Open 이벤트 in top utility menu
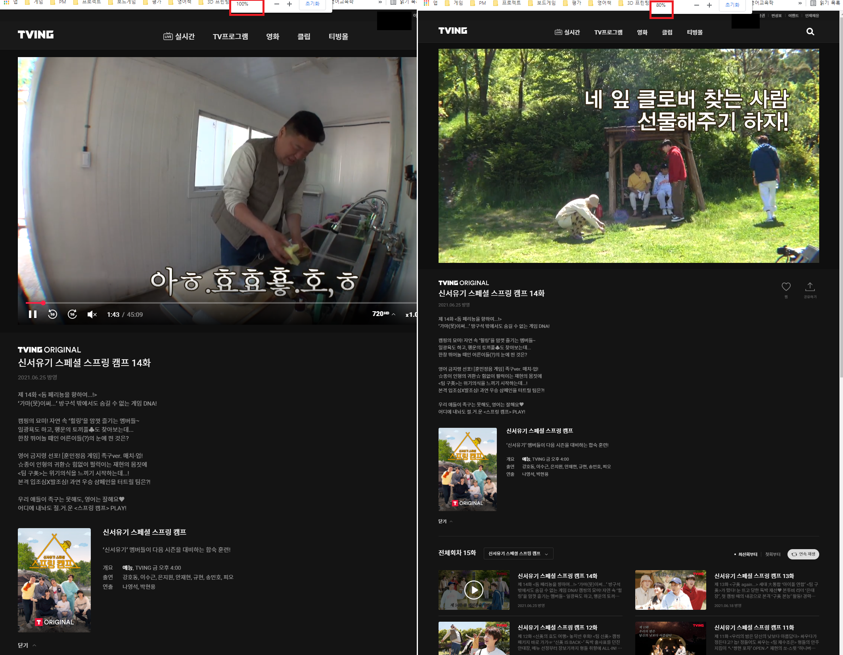Viewport: 843px width, 655px height. coord(793,16)
